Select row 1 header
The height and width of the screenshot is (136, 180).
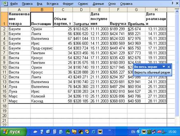pyautogui.click(x=4, y=19)
